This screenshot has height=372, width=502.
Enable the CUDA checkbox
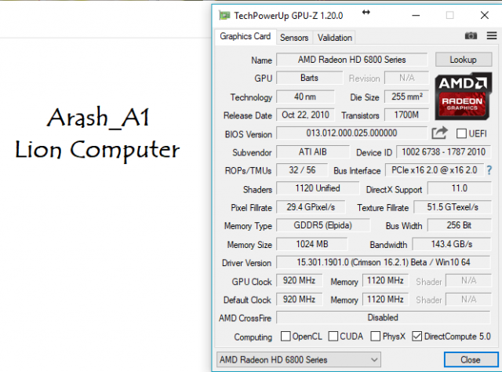coord(334,337)
